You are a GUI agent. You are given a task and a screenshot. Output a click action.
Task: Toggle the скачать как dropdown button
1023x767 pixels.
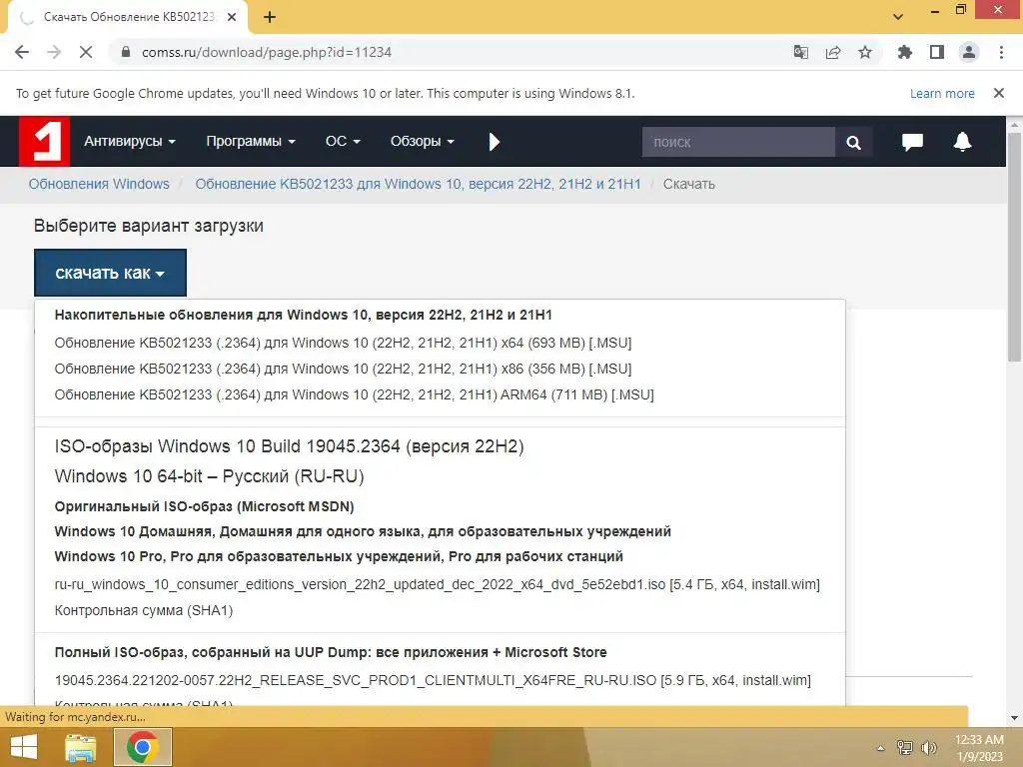pos(110,273)
